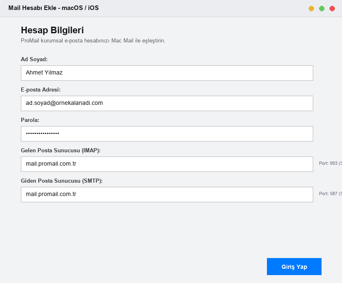Click the Giden Posta Sunucusu (SMTP) field

click(x=167, y=194)
